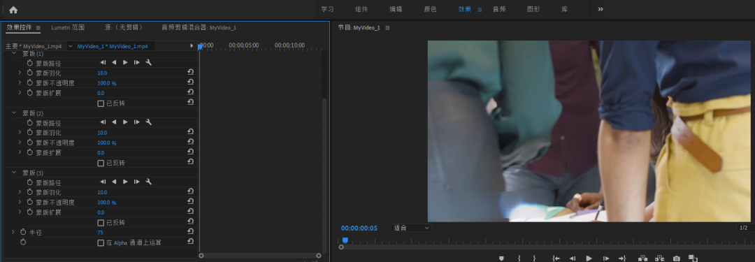The width and height of the screenshot is (755, 262).
Task: Play the program monitor video
Action: coord(589,259)
